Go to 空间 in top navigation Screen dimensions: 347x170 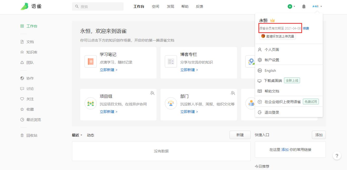tap(155, 6)
